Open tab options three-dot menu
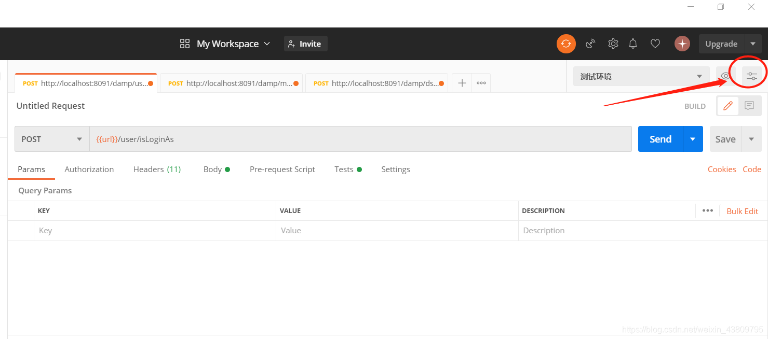Image resolution: width=768 pixels, height=339 pixels. (481, 83)
